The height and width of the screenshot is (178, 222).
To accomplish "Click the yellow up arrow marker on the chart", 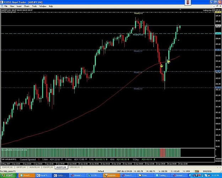I will 168,62.
